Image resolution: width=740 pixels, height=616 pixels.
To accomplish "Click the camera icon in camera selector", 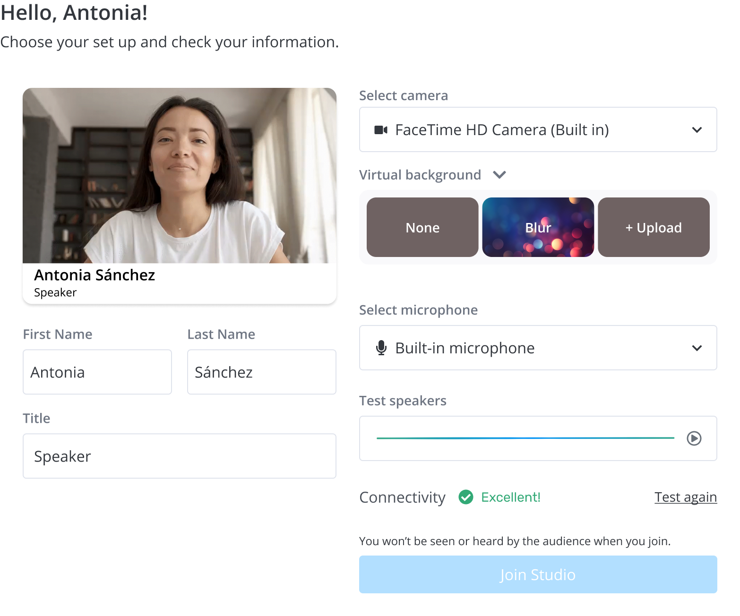I will click(x=381, y=130).
